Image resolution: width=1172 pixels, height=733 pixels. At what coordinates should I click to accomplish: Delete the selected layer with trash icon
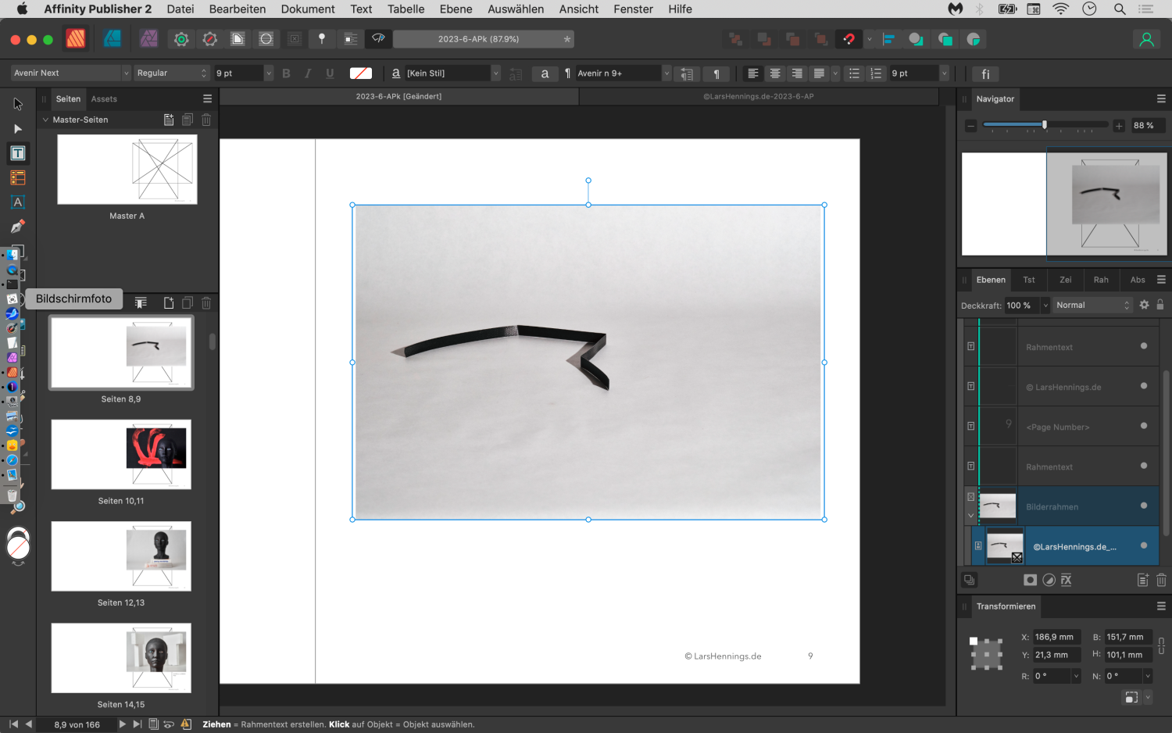coord(1161,580)
